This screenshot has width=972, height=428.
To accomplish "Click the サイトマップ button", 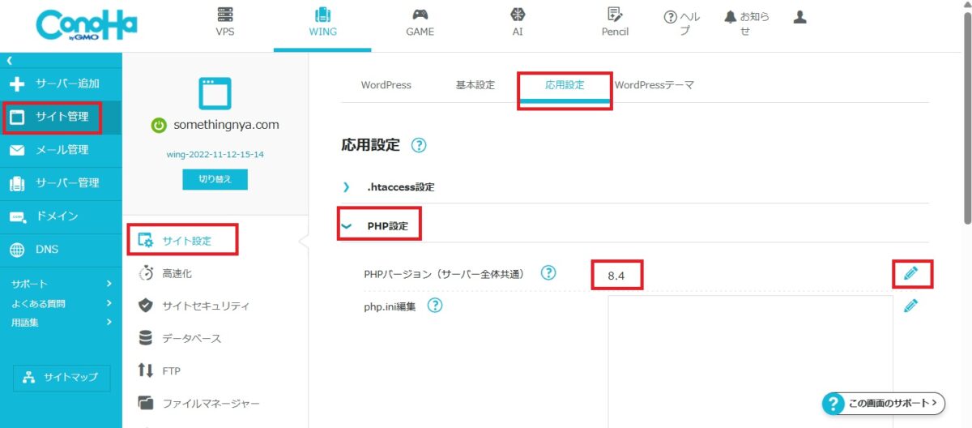I will [62, 378].
